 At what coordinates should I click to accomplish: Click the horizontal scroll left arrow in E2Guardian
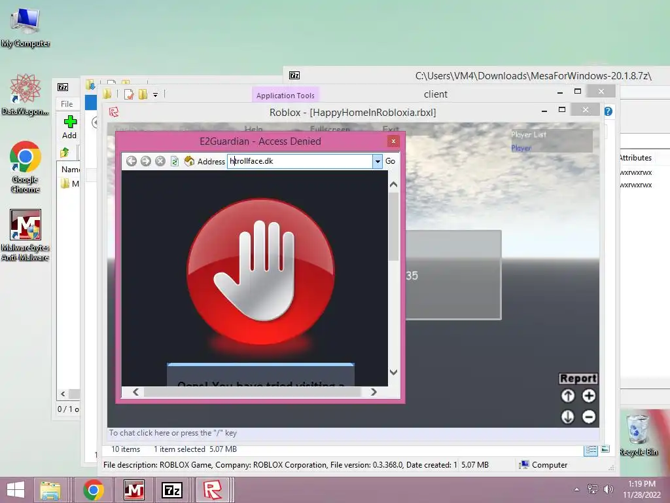136,392
